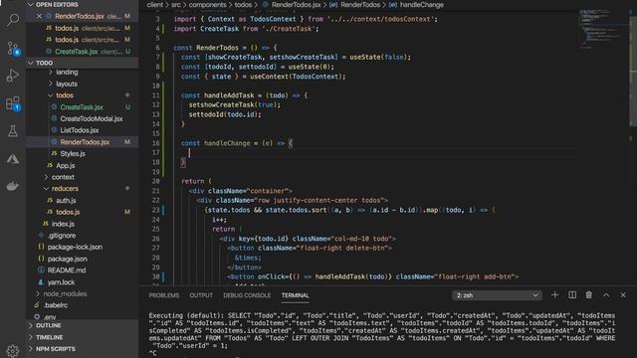The image size is (637, 358).
Task: Switch to the OUTPUT tab
Action: point(201,295)
